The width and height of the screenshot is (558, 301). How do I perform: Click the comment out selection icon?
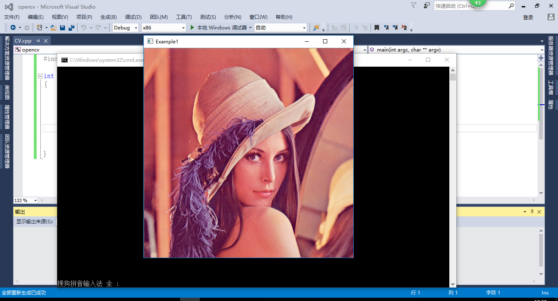point(355,27)
